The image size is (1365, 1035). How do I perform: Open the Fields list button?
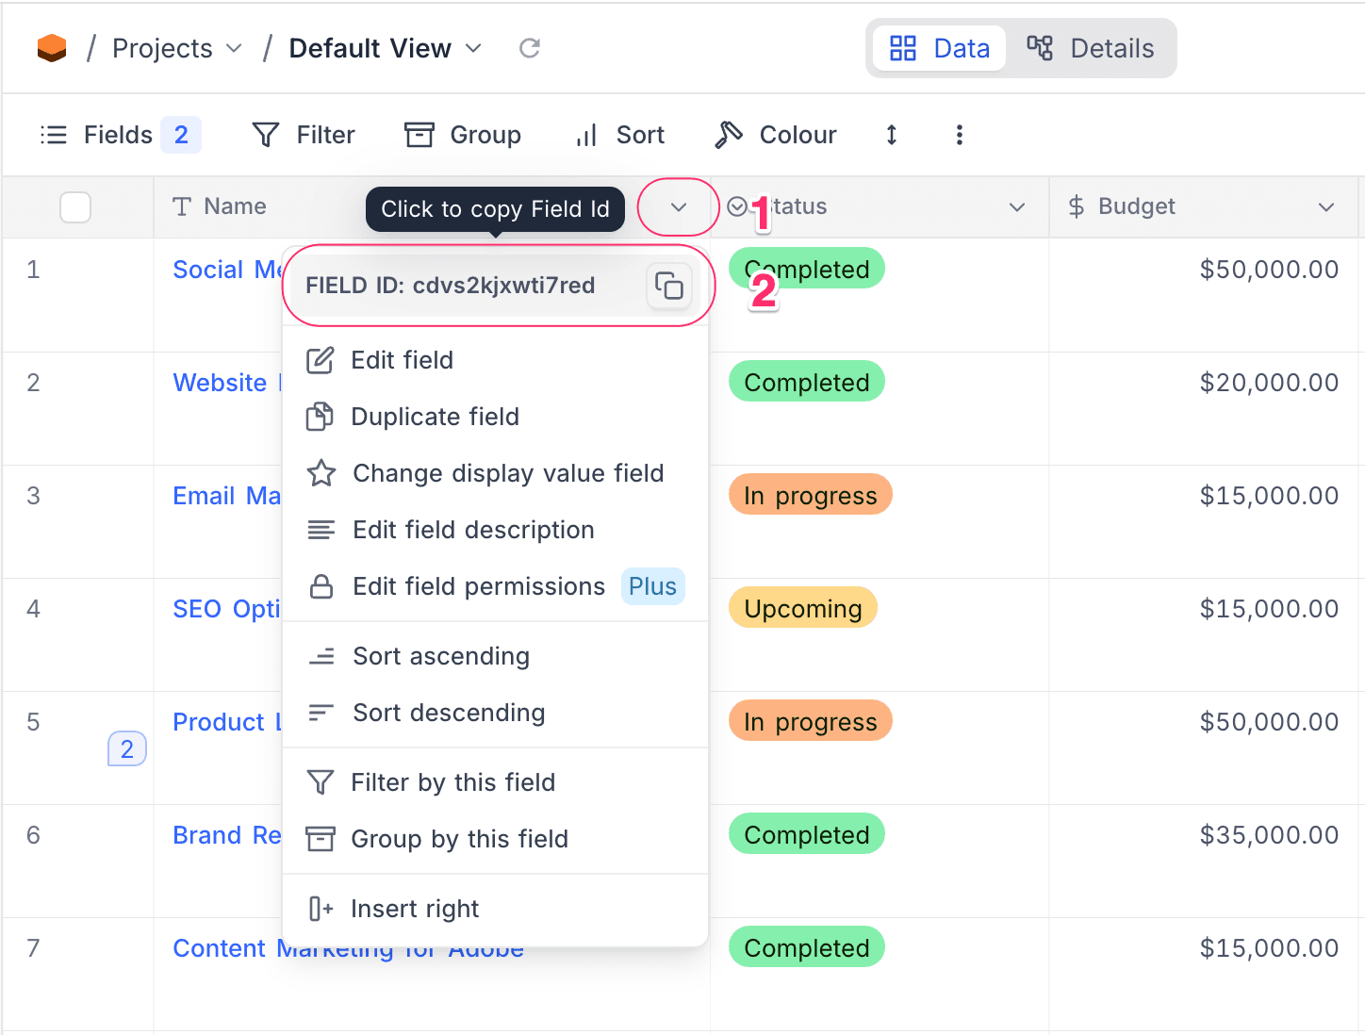pos(119,135)
